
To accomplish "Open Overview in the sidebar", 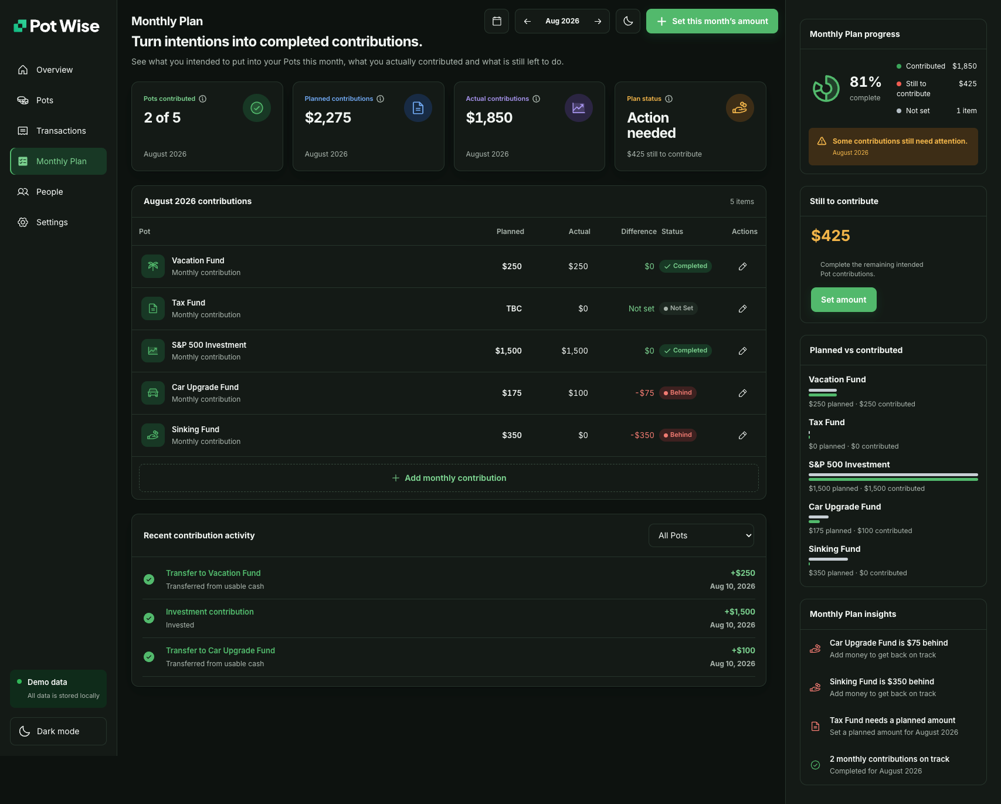I will click(58, 70).
